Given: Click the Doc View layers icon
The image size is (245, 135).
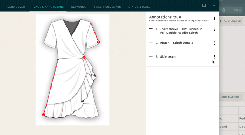Looking at the screenshot, I should [224, 10].
